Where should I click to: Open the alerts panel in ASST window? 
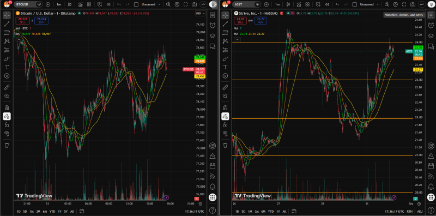coord(431,25)
